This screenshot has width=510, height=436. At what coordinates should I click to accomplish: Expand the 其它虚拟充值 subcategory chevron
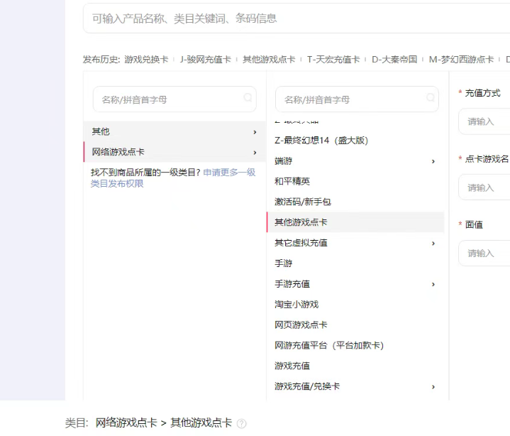(433, 244)
